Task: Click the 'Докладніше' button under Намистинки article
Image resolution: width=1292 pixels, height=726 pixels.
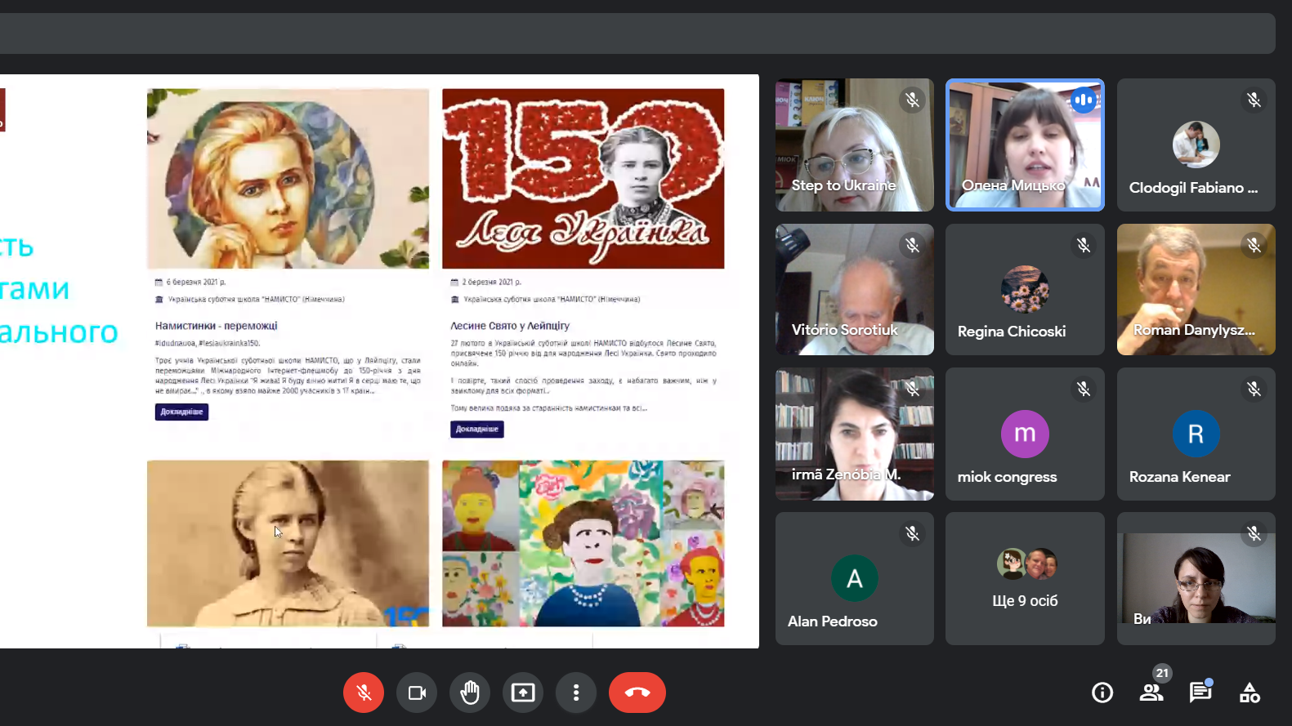Action: click(x=181, y=412)
